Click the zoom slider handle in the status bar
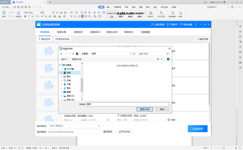 [224, 148]
